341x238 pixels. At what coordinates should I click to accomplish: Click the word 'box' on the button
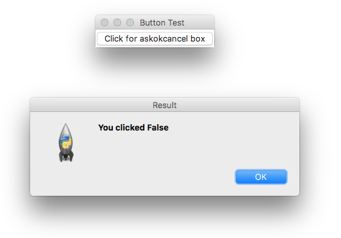197,39
